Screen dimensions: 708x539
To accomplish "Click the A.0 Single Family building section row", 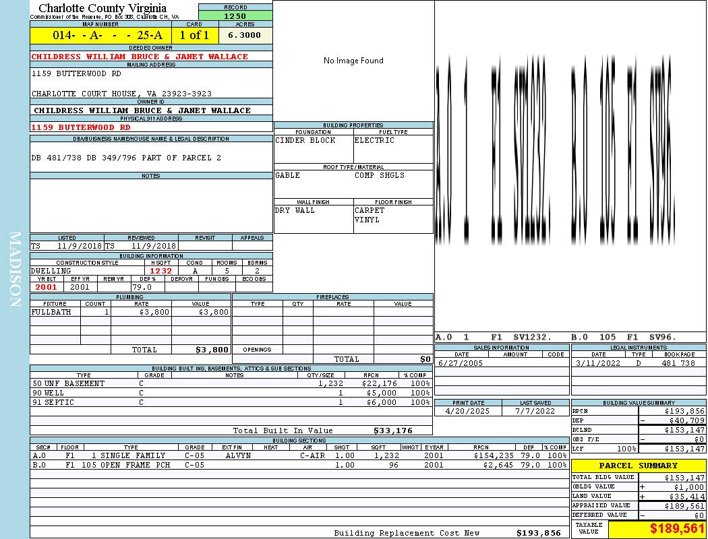I will tap(299, 455).
